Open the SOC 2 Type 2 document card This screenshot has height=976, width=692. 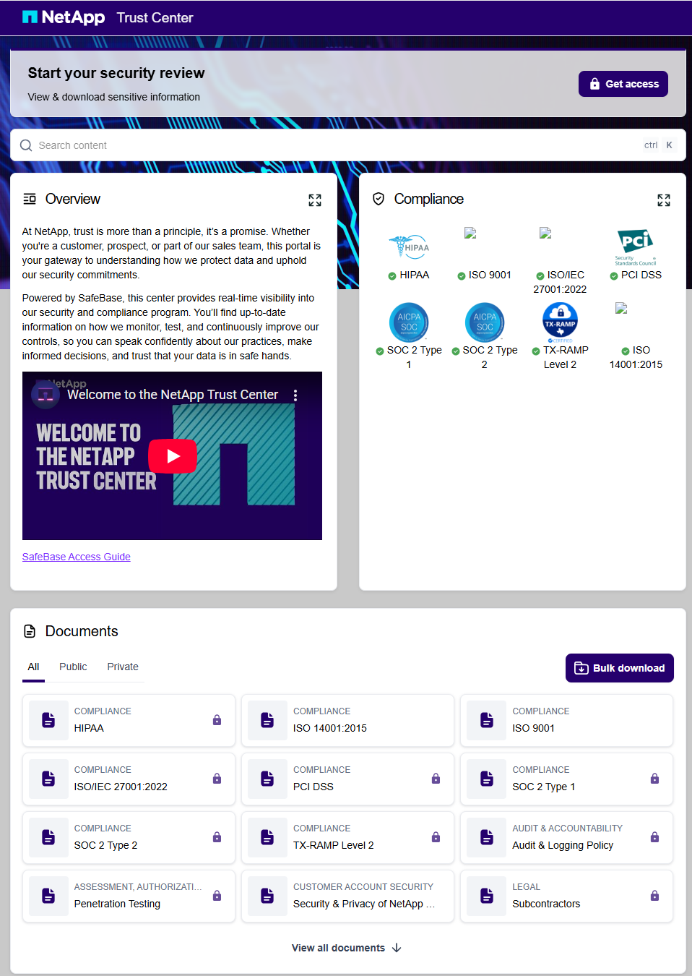click(x=129, y=837)
